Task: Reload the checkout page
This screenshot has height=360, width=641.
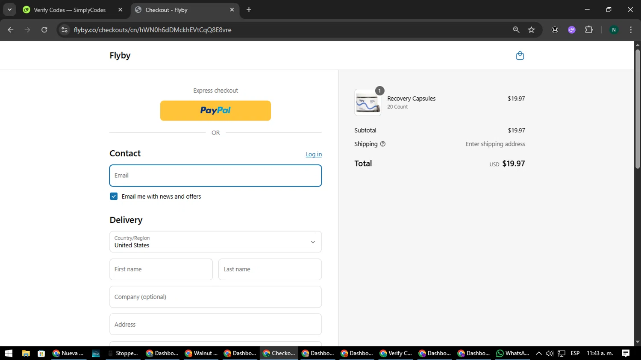Action: pyautogui.click(x=44, y=30)
